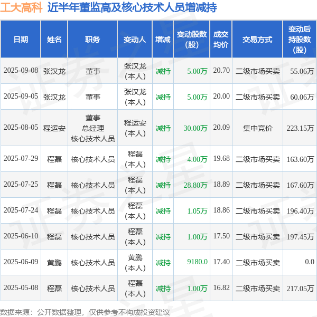The image size is (317, 317).
Task: Click the title 近半年董监高及核心技术人员增减持
Action: coord(132,7)
